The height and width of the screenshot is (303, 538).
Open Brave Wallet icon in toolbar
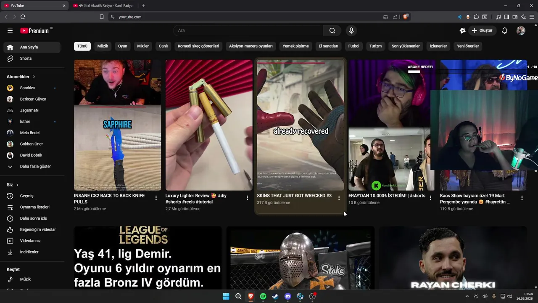click(515, 17)
